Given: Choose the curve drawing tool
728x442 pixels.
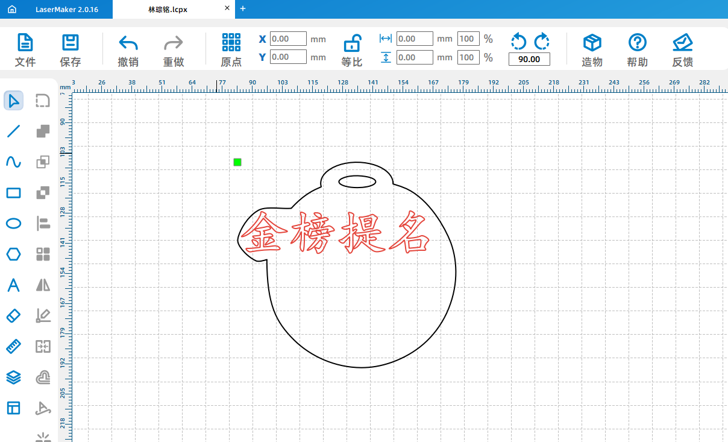Looking at the screenshot, I should pyautogui.click(x=13, y=162).
